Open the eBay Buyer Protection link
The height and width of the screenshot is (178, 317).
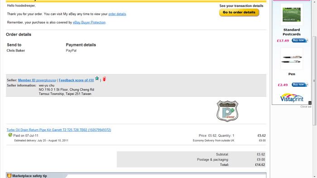(x=89, y=23)
